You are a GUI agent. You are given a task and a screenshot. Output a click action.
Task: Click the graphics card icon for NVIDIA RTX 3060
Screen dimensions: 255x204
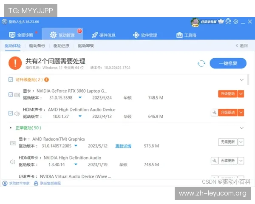pos(17,95)
